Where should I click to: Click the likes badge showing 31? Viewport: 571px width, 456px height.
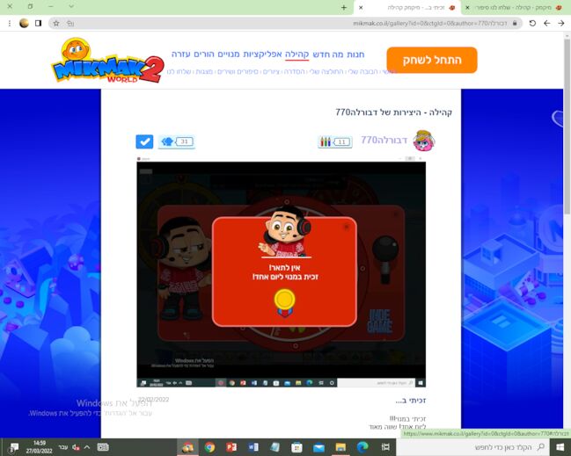click(x=177, y=141)
